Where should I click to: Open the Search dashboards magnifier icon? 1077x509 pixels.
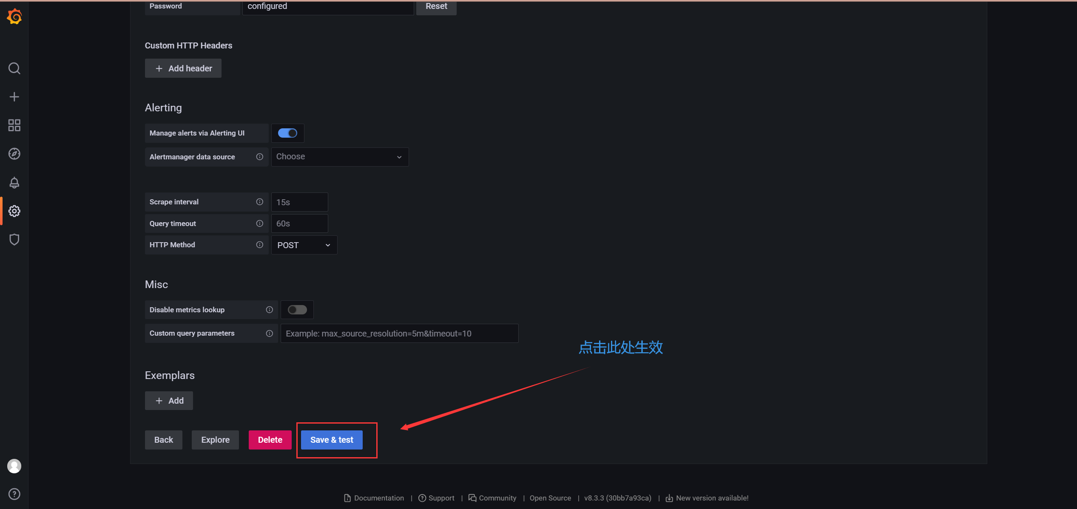(x=14, y=68)
